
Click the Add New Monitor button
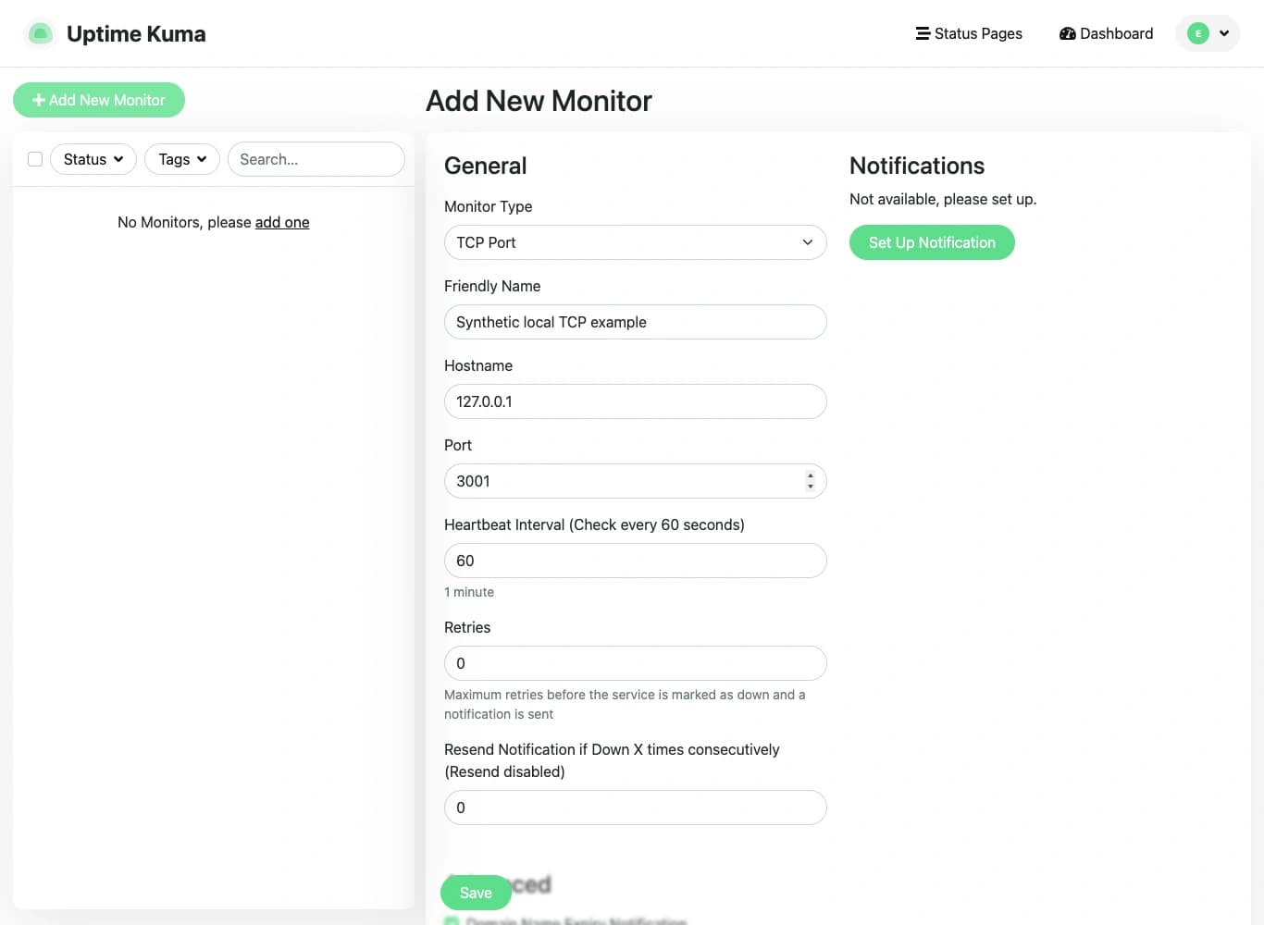(x=99, y=100)
